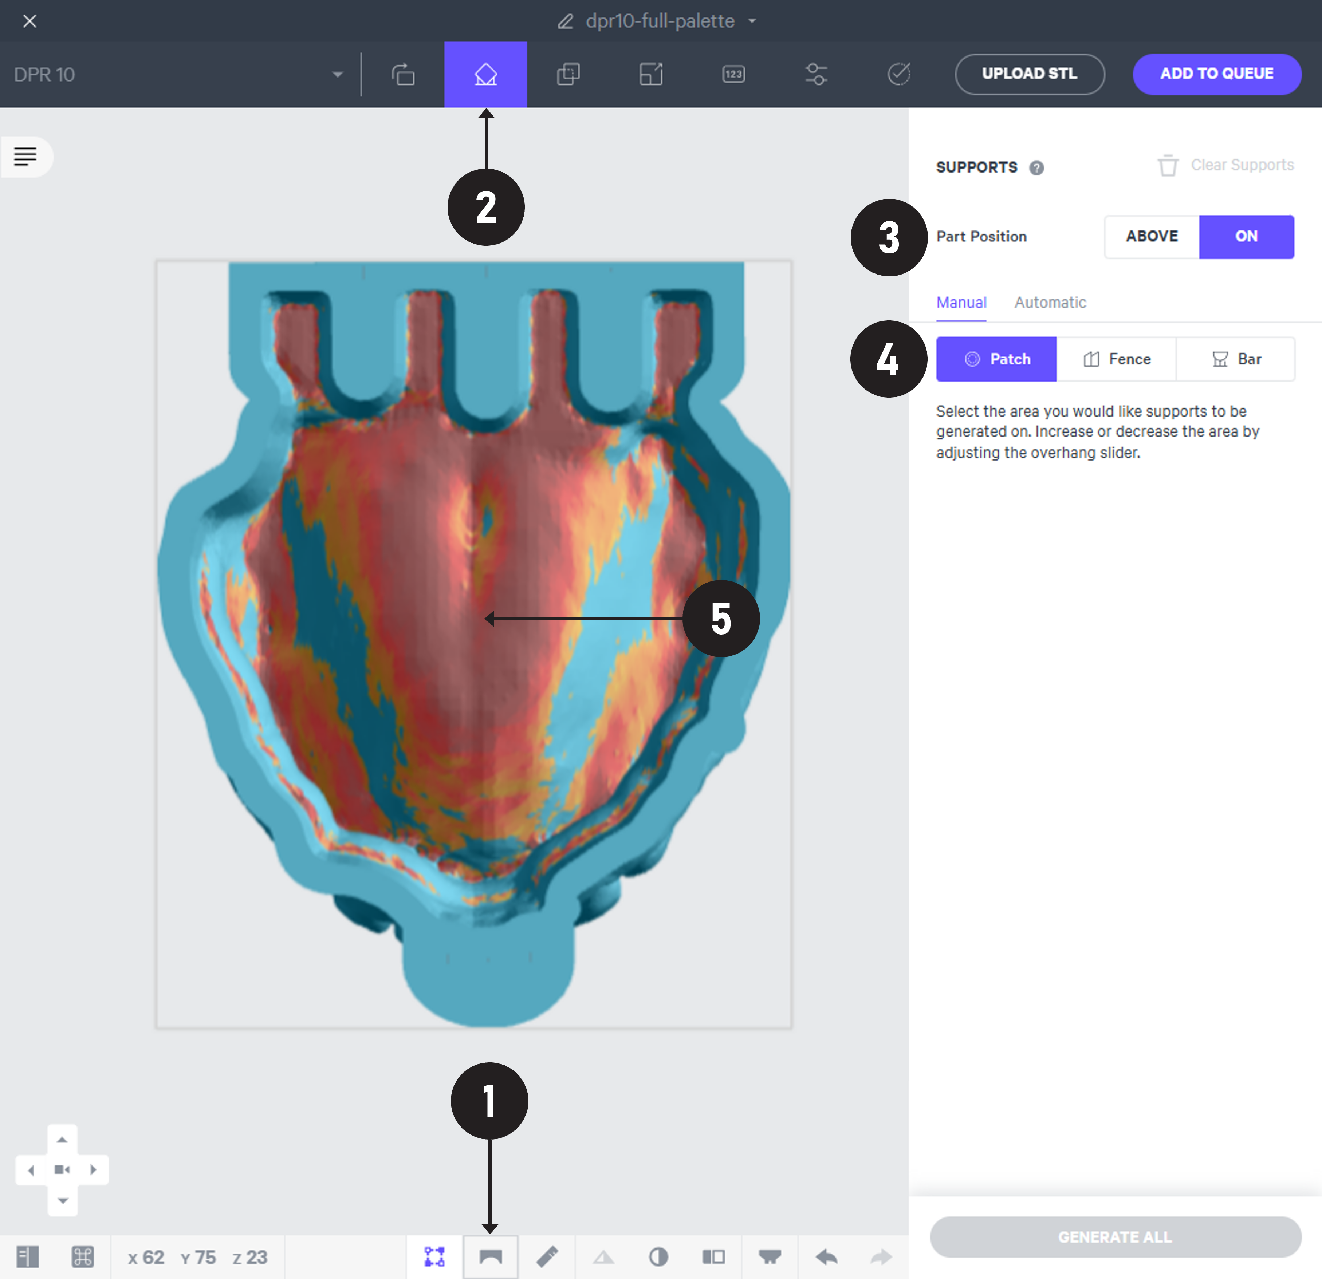Click UPLOAD STL button
Image resolution: width=1322 pixels, height=1279 pixels.
1029,74
